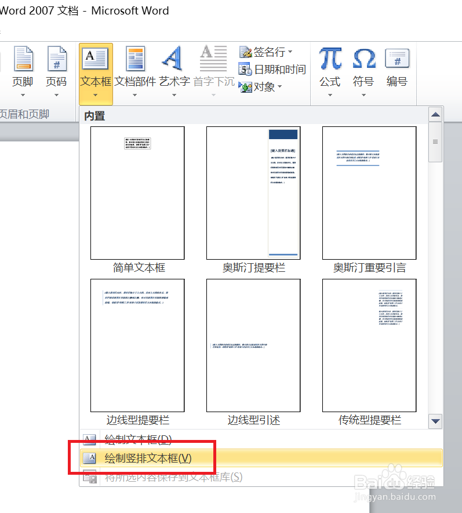Image resolution: width=462 pixels, height=513 pixels.
Task: Click the 内置 gallery section header
Action: click(94, 116)
